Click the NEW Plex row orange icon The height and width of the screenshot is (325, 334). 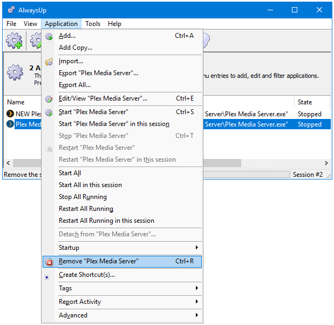pos(10,114)
